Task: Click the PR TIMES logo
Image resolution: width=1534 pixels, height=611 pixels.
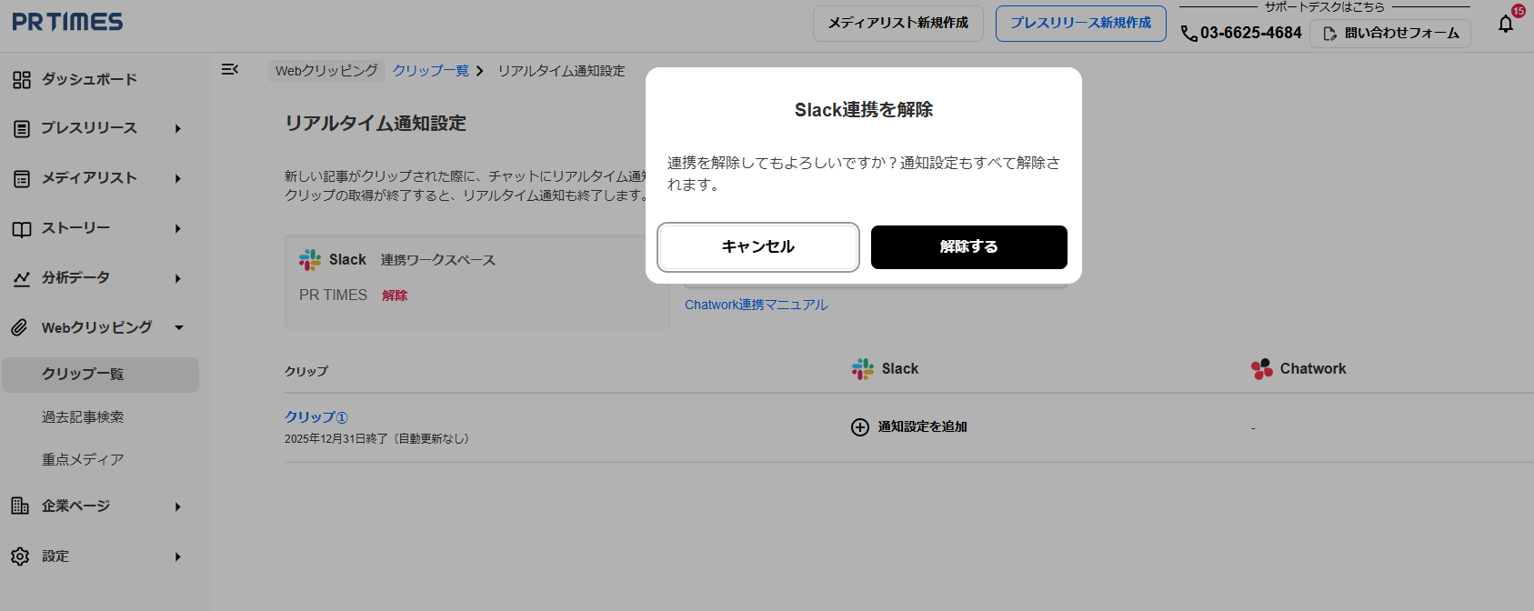Action: click(67, 22)
